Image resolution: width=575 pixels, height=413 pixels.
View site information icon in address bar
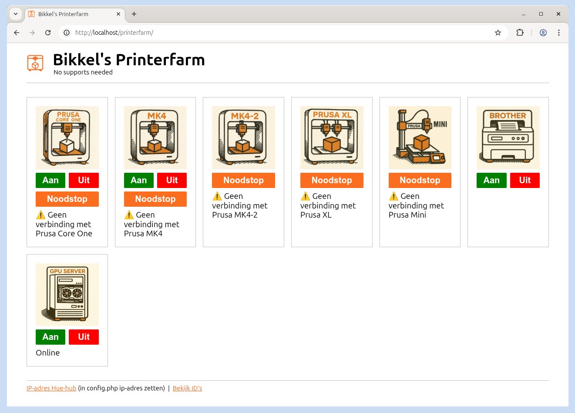pos(67,33)
